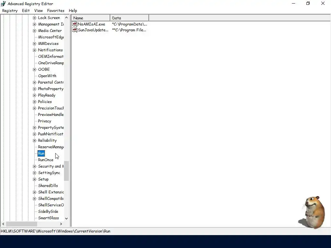This screenshot has width=331, height=248.
Task: Minimize the Advanced Registry Editor window
Action: coord(294,3)
